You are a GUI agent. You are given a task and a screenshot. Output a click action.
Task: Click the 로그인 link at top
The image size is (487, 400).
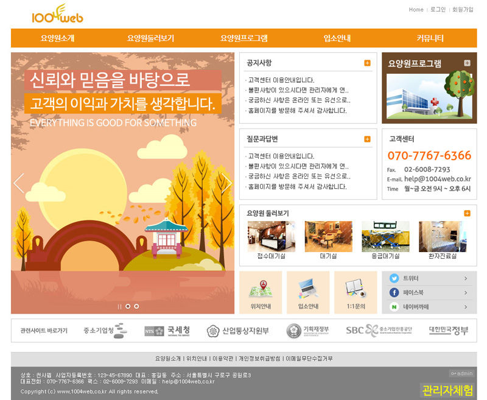tap(438, 10)
